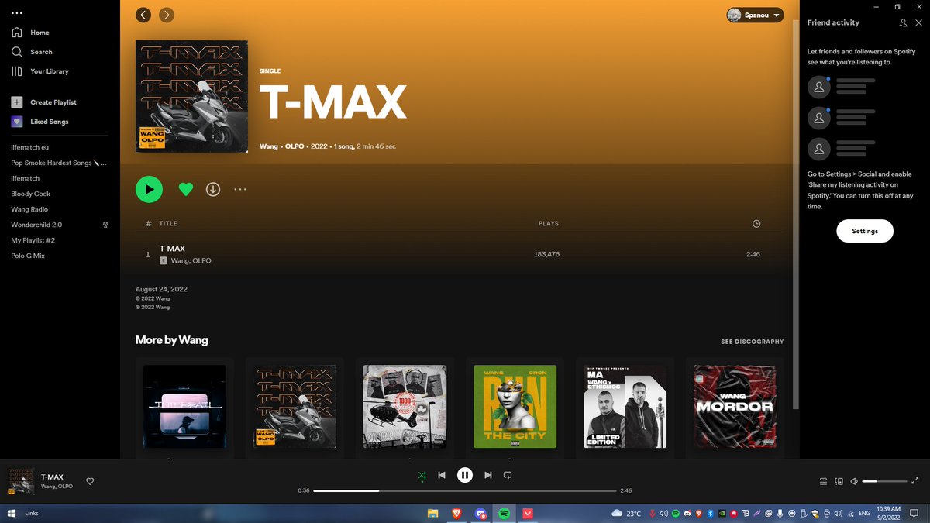Toggle repeat mode
Screen dimensions: 930x523
pyautogui.click(x=508, y=475)
